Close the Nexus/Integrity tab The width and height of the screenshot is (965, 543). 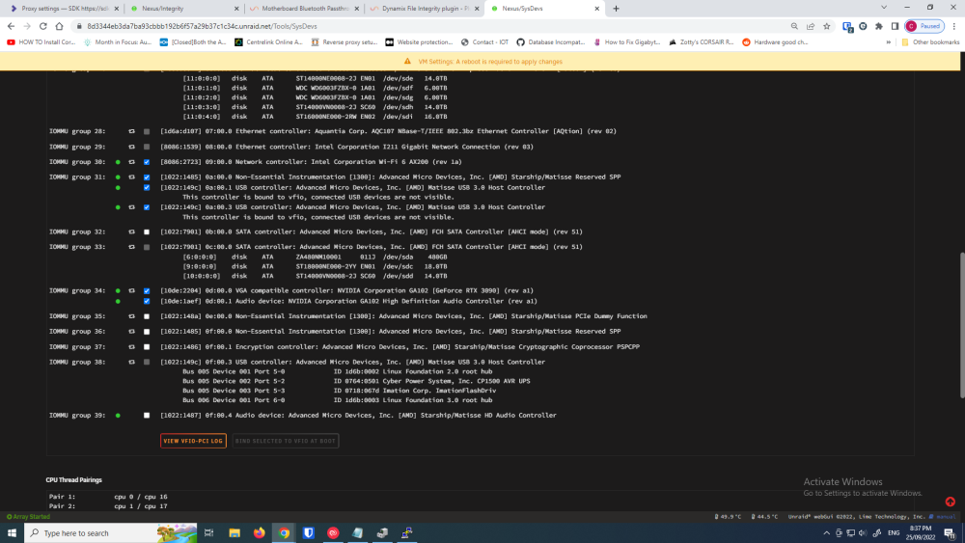point(236,9)
